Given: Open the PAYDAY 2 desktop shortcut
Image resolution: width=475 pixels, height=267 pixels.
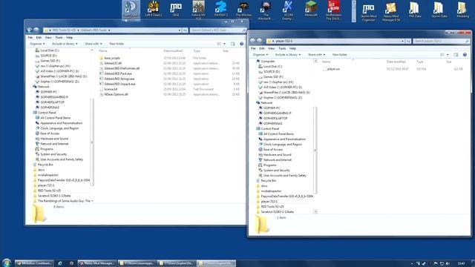Looking at the screenshot, I should coord(221,9).
